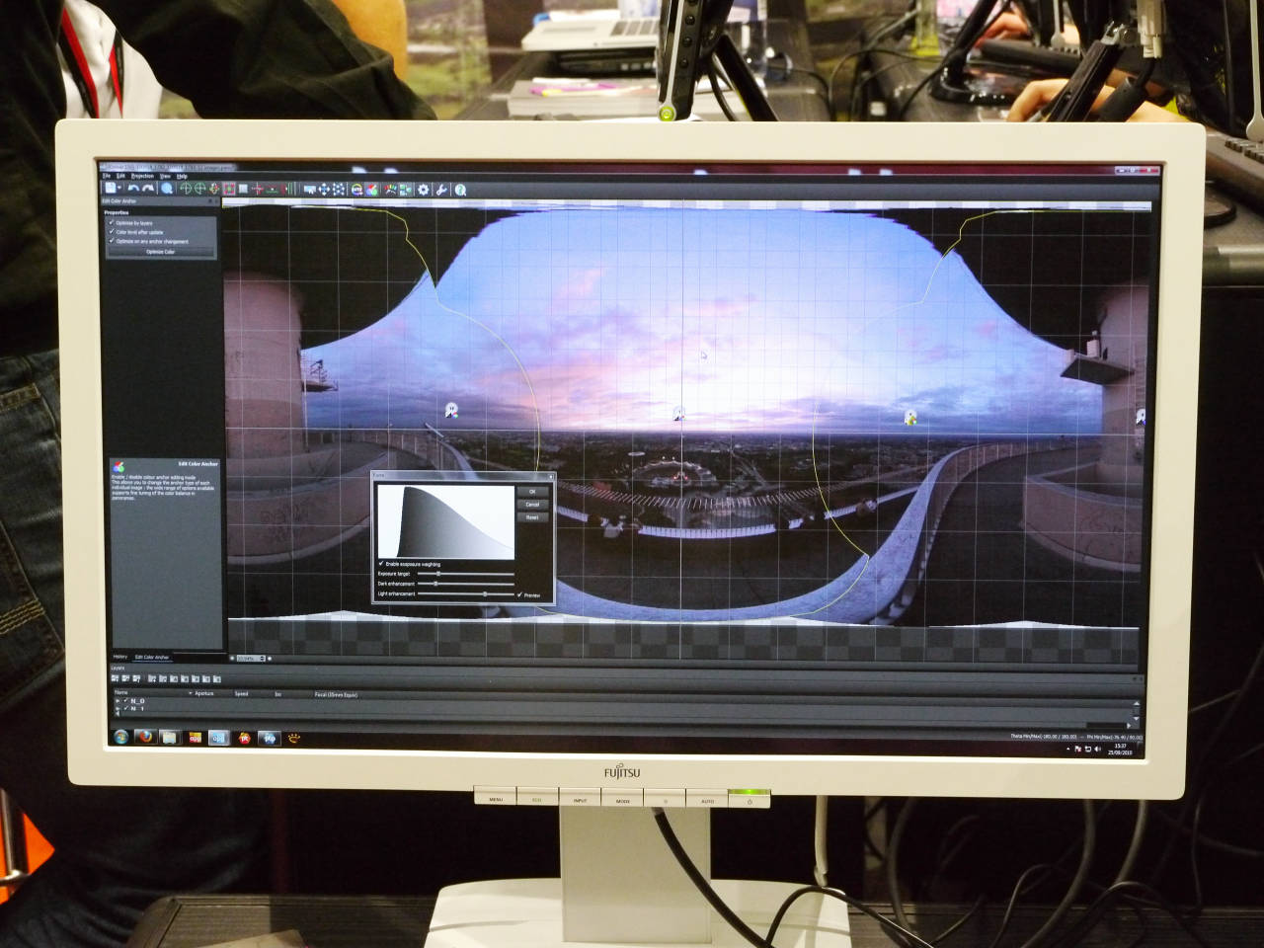Select the color anchor edit icon in toolbar
The height and width of the screenshot is (948, 1264).
(371, 189)
